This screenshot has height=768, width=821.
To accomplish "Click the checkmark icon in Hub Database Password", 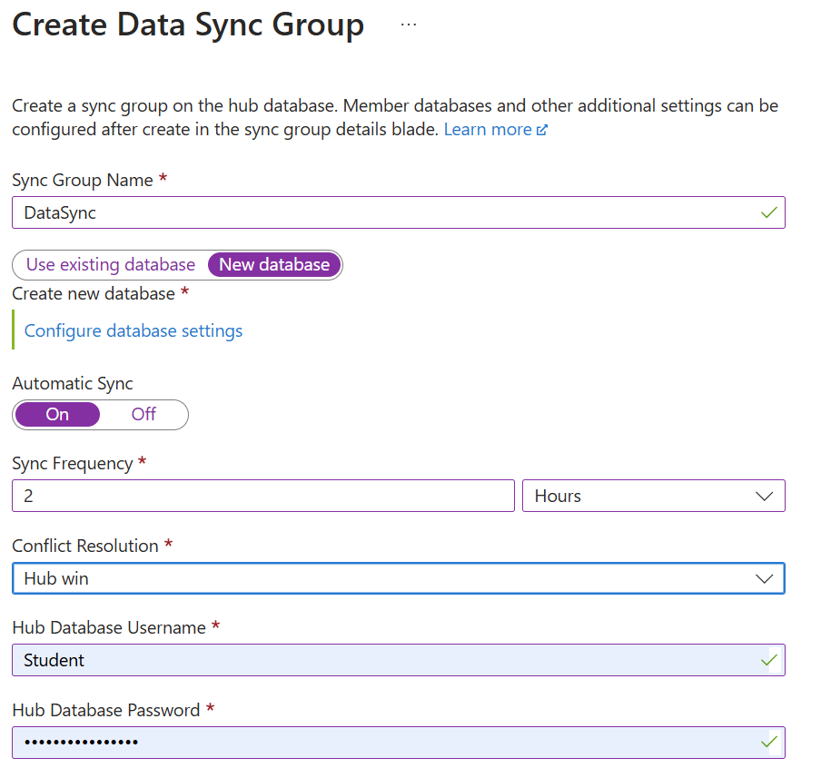I will [x=771, y=742].
